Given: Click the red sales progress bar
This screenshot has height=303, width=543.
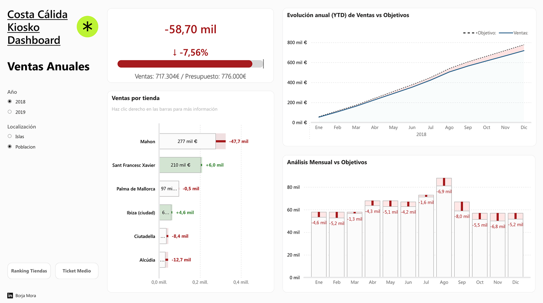Looking at the screenshot, I should tap(185, 64).
